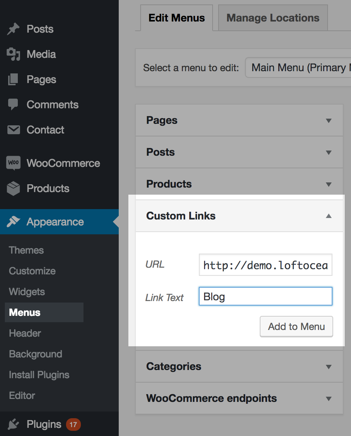
Task: Switch to the Manage Locations tab
Action: (x=273, y=17)
